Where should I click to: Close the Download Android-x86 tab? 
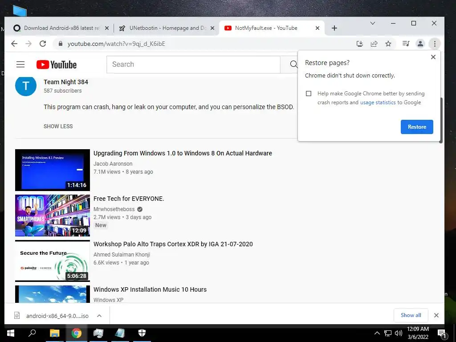(107, 28)
